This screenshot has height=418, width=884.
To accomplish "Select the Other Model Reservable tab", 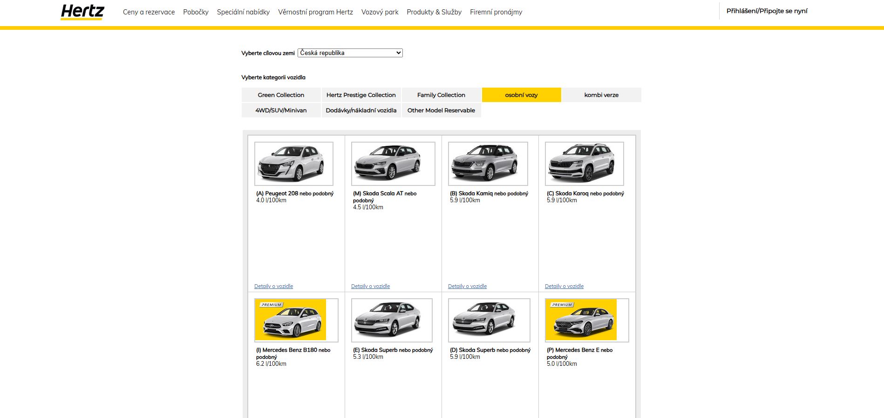I will [441, 110].
